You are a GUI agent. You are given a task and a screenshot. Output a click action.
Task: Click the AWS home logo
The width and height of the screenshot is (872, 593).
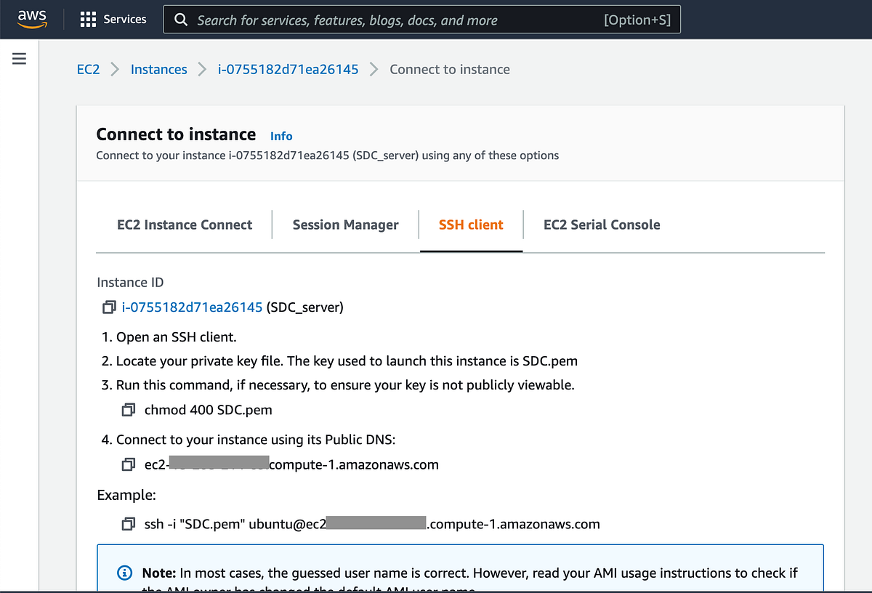(x=32, y=19)
